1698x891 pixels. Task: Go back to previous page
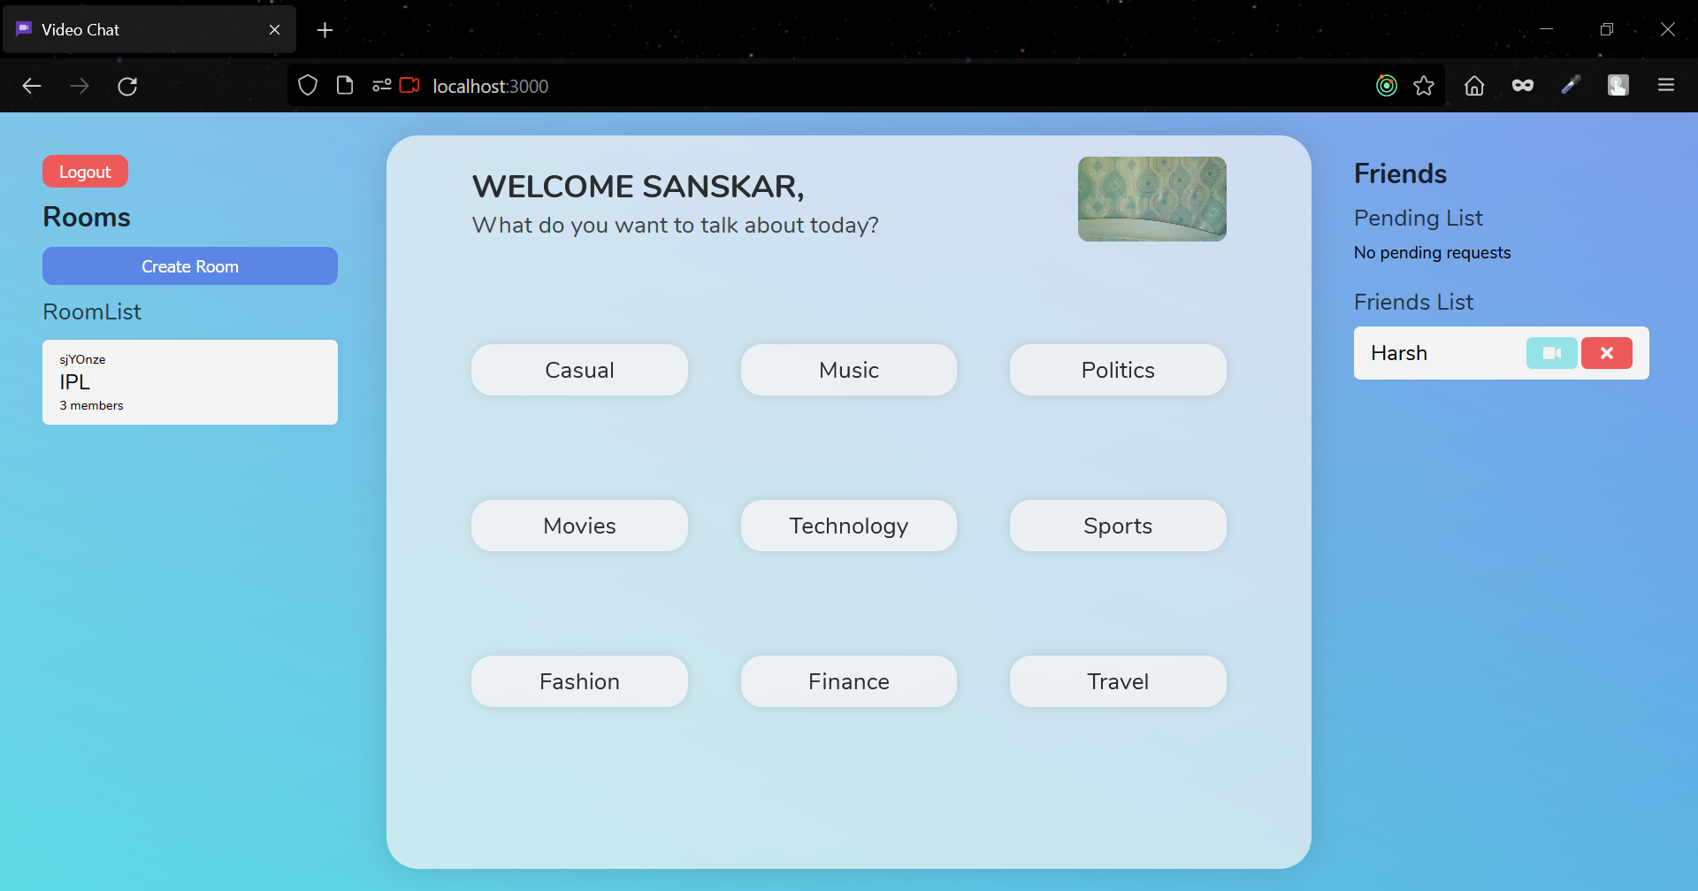click(32, 86)
